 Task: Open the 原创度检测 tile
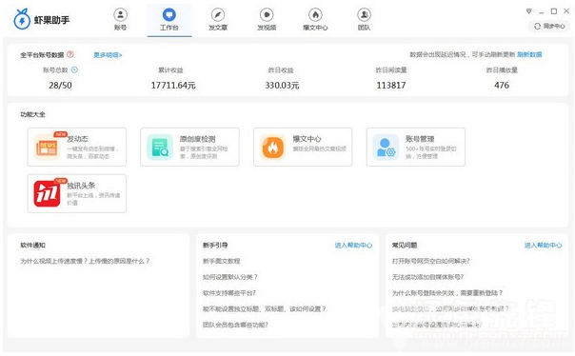coord(189,147)
